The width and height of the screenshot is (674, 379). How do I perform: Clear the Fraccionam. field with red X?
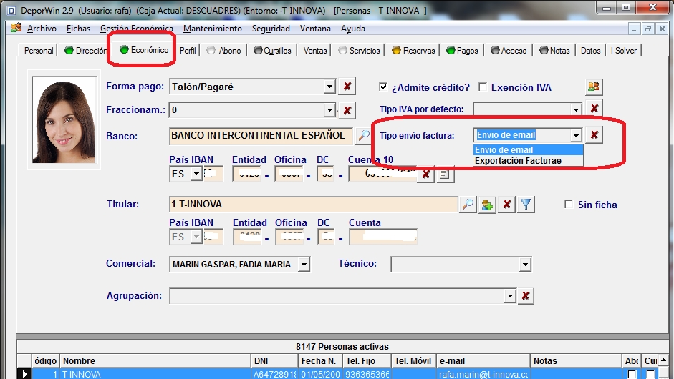pyautogui.click(x=347, y=110)
